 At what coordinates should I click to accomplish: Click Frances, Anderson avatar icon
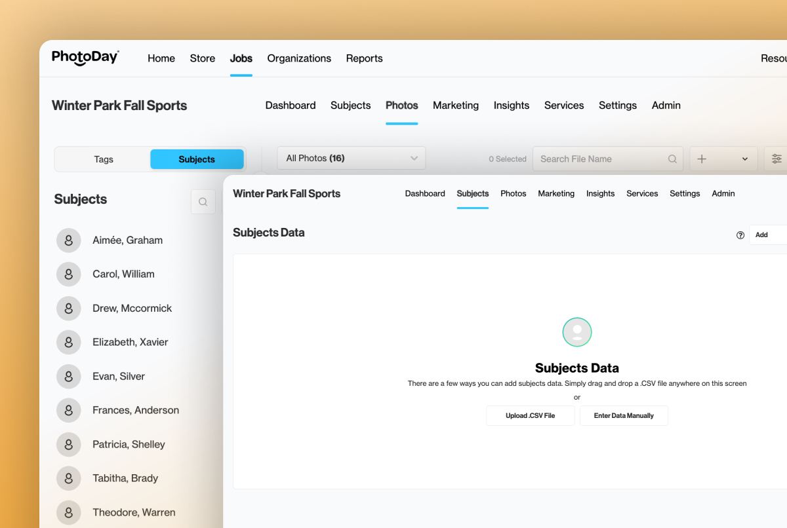coord(69,411)
